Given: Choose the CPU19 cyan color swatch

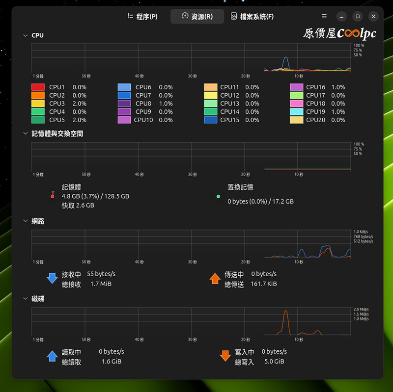Looking at the screenshot, I should click(x=296, y=112).
